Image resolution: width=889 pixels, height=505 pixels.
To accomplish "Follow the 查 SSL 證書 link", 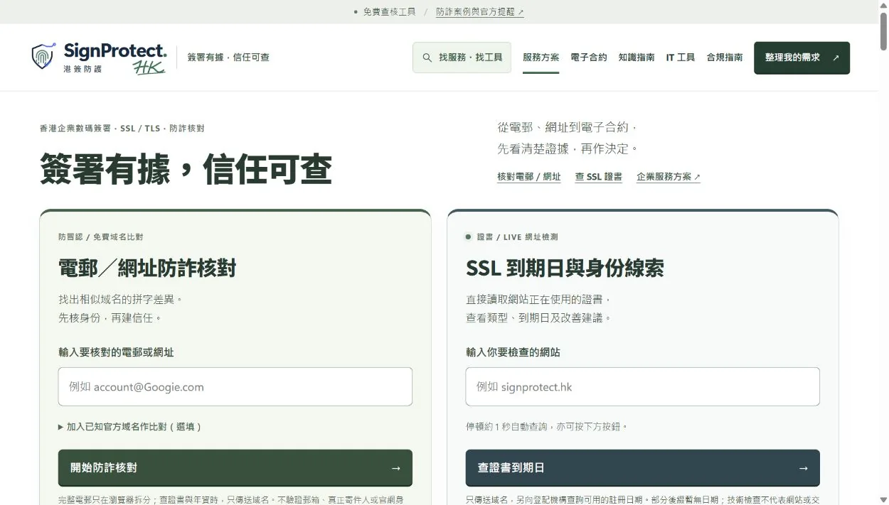I will 599,177.
